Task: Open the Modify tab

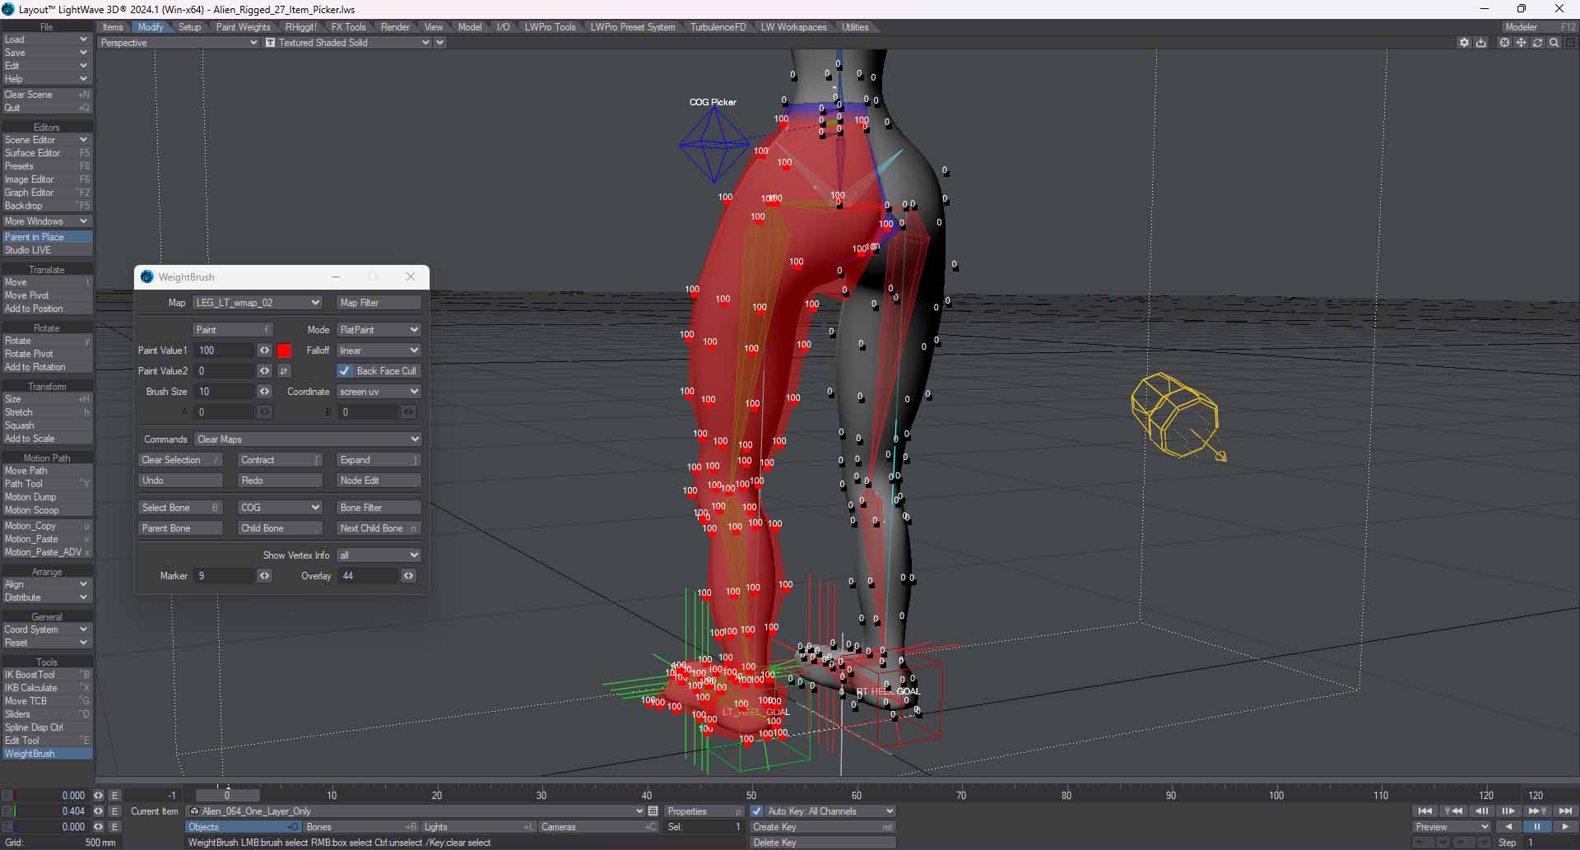Action: point(151,27)
